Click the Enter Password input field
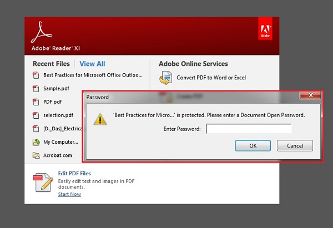This screenshot has width=333, height=228. pos(249,129)
